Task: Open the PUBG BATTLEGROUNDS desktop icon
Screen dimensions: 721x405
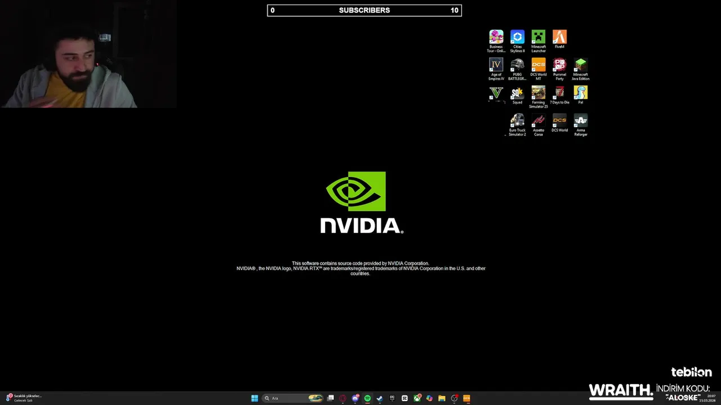Action: click(x=517, y=69)
